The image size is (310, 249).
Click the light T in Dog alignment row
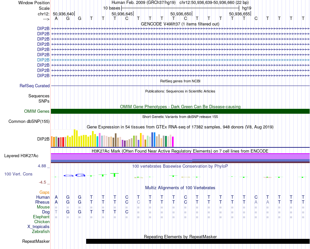56,212
